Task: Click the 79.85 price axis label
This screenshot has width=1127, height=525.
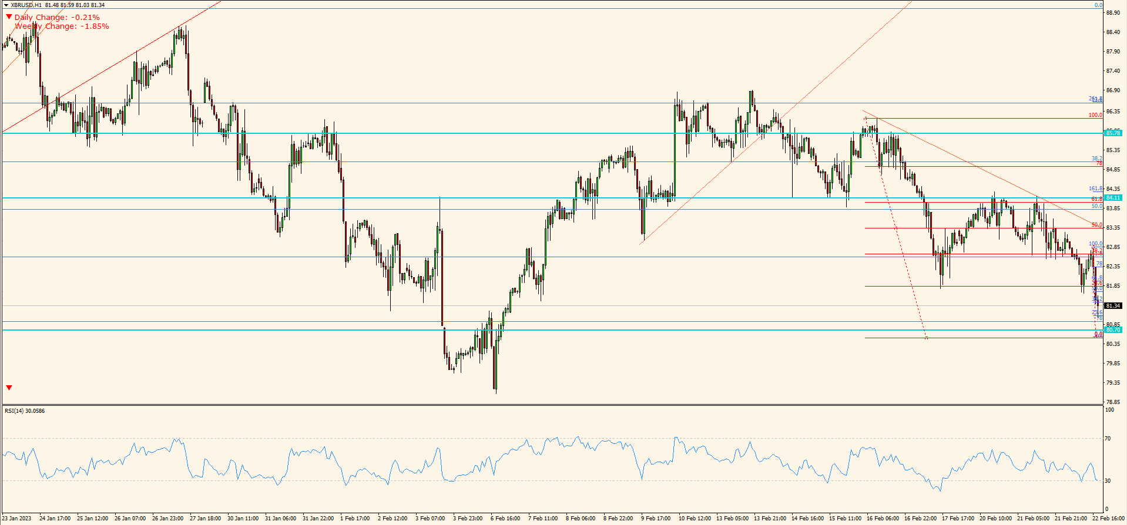Action: [x=1113, y=364]
